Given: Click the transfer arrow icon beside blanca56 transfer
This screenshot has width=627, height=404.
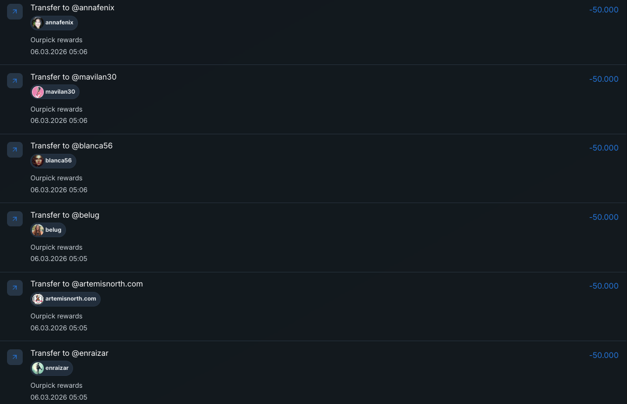Looking at the screenshot, I should pos(15,149).
